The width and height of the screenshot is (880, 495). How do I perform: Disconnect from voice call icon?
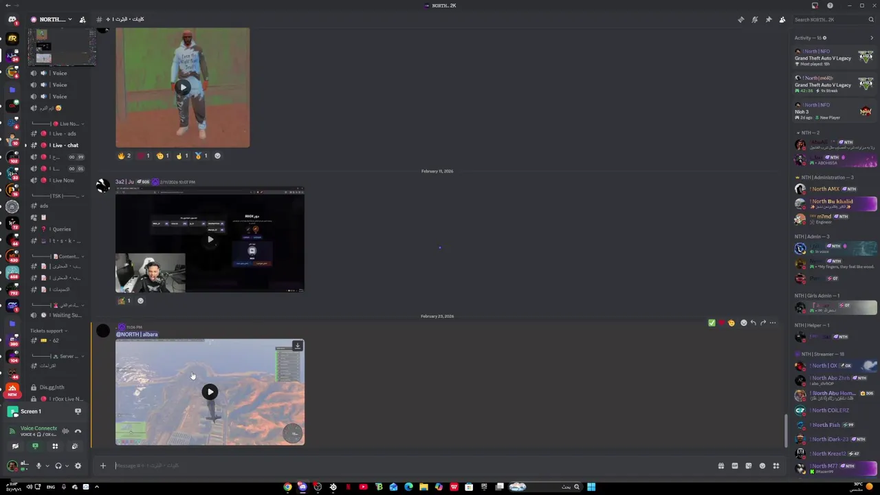[78, 431]
